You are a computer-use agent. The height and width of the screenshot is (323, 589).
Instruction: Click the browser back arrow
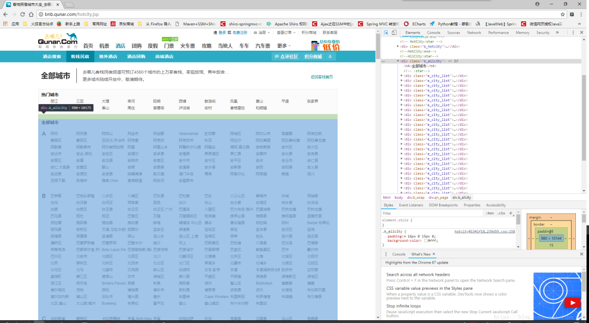(x=5, y=14)
